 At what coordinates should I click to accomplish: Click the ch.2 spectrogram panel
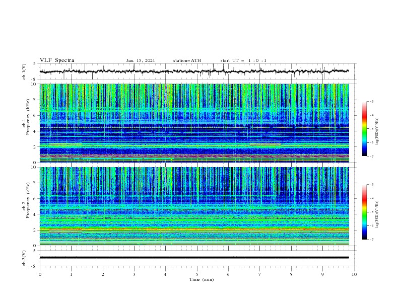[x=194, y=206]
